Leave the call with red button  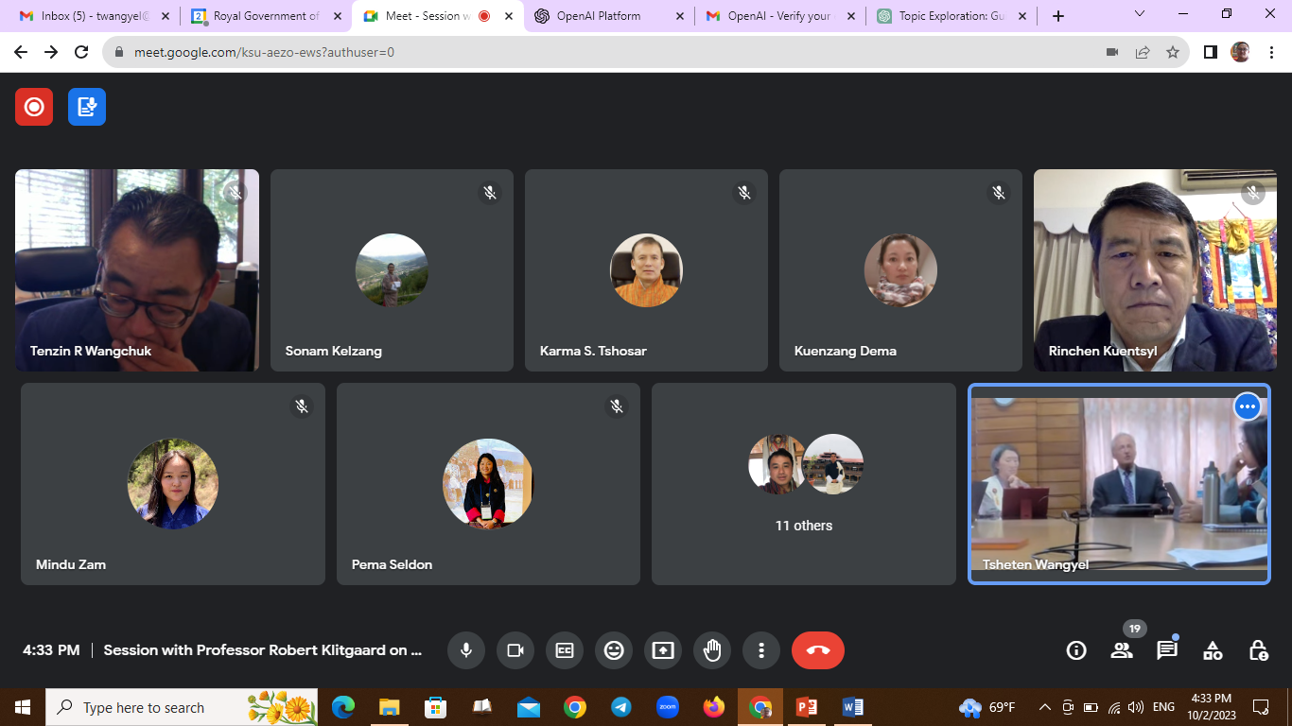818,650
